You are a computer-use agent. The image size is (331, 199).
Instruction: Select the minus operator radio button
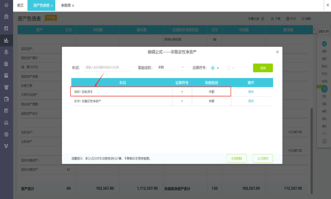(x=229, y=68)
